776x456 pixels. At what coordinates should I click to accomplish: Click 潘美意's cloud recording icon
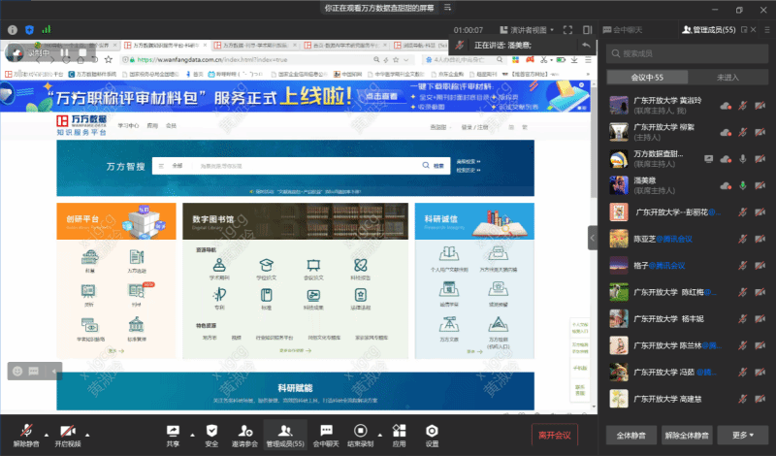pyautogui.click(x=726, y=185)
